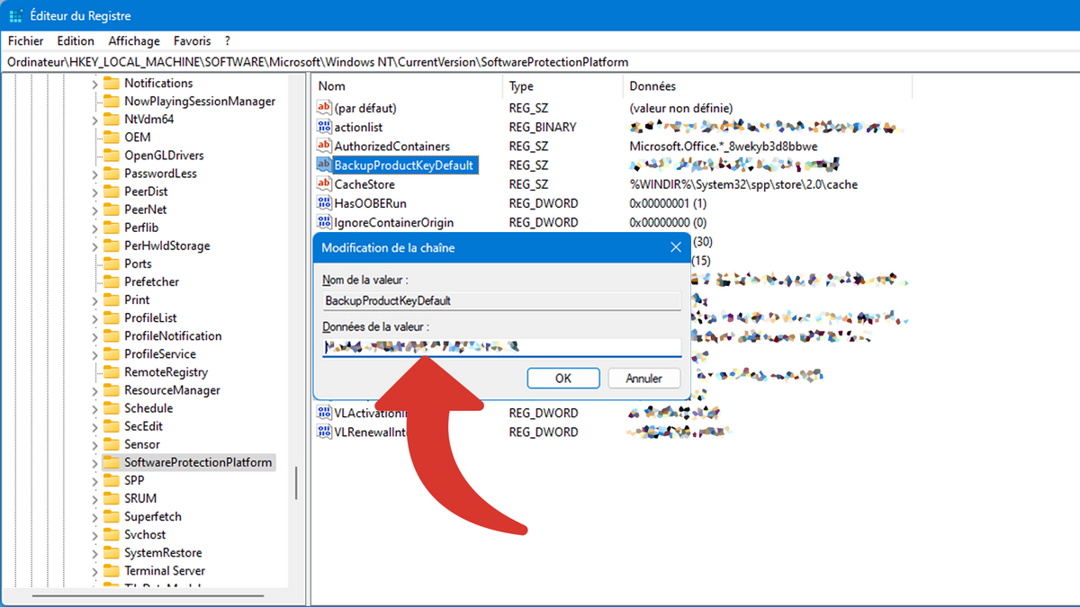
Task: Expand the PeerDist key
Action: (95, 192)
